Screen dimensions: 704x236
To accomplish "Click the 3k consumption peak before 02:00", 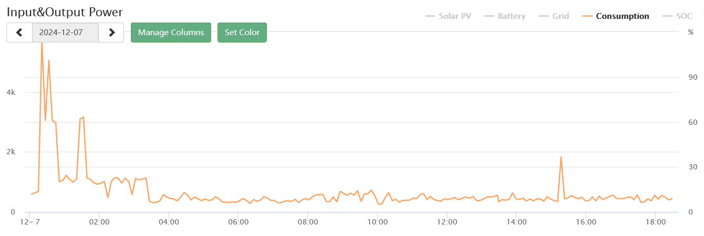I will coord(83,117).
